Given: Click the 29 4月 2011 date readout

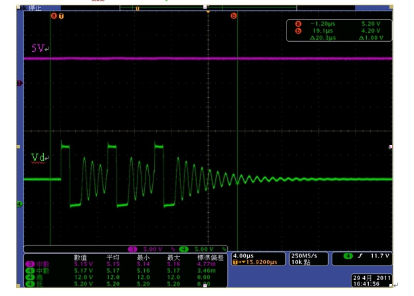Looking at the screenshot, I should pos(371,278).
